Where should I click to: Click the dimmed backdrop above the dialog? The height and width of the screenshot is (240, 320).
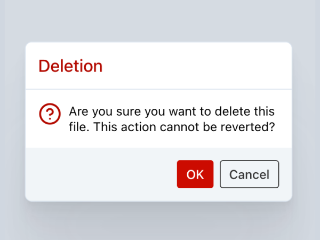[160, 21]
